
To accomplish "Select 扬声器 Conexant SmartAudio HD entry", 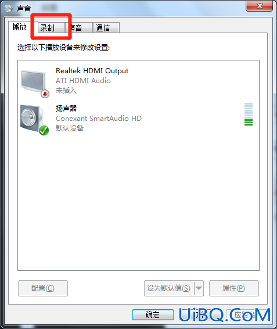I will tap(138, 119).
